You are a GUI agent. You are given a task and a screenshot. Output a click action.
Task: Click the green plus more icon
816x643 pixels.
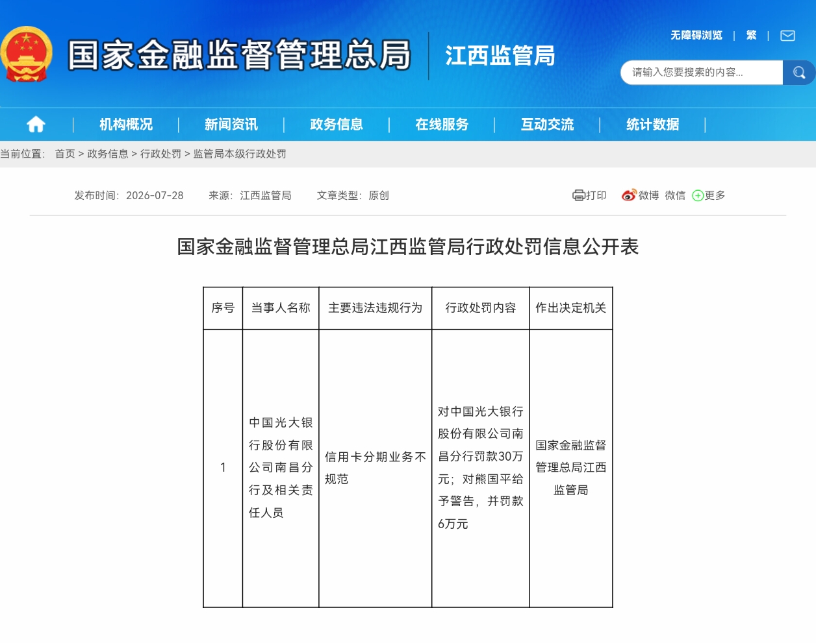[698, 195]
